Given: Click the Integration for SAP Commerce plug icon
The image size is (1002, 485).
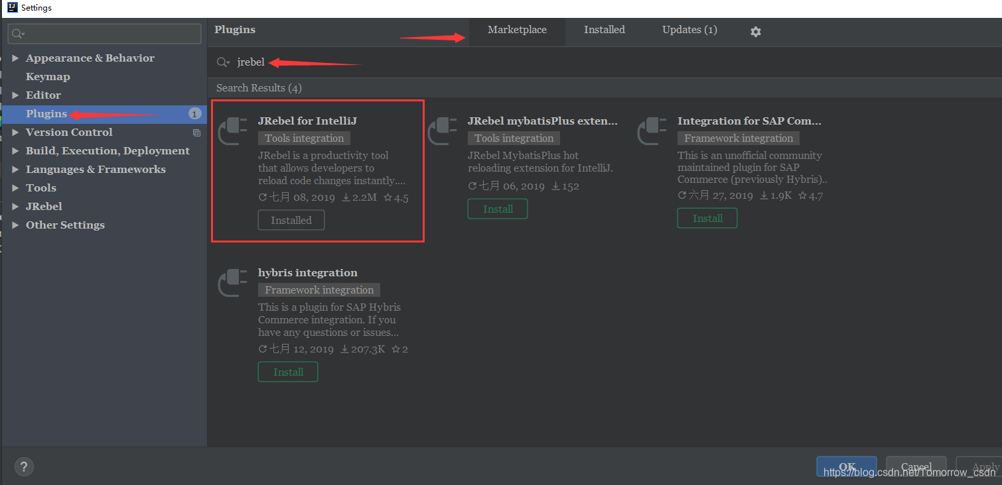Looking at the screenshot, I should (x=652, y=131).
